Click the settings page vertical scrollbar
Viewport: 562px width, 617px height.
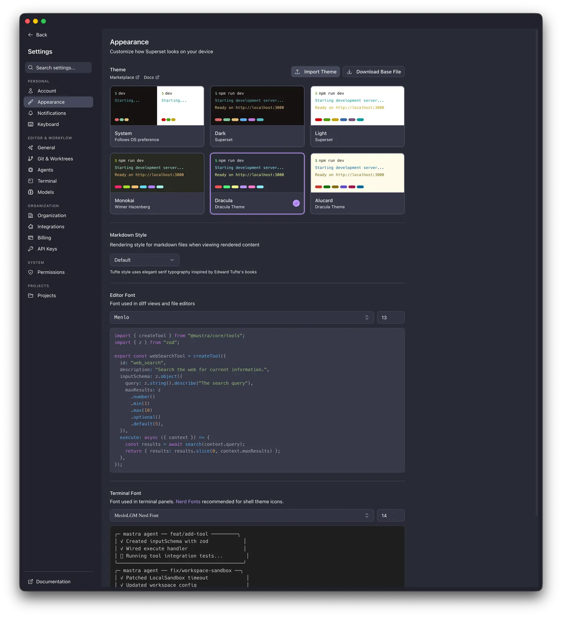point(537,273)
